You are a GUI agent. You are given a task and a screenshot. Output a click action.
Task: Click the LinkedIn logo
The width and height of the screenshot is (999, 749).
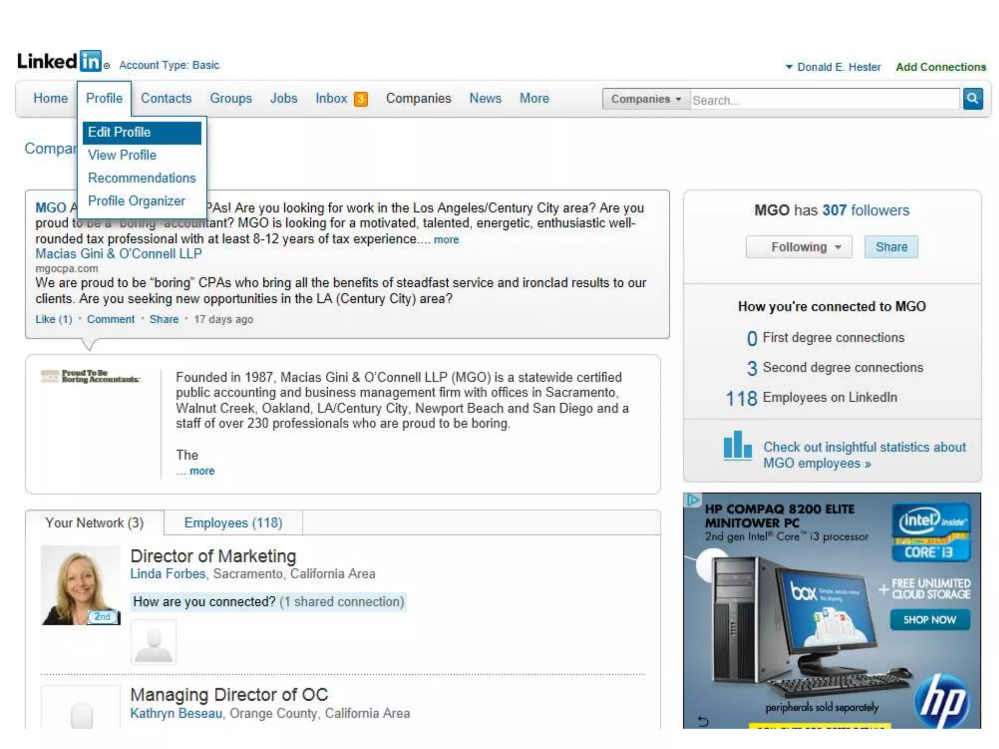(x=60, y=61)
